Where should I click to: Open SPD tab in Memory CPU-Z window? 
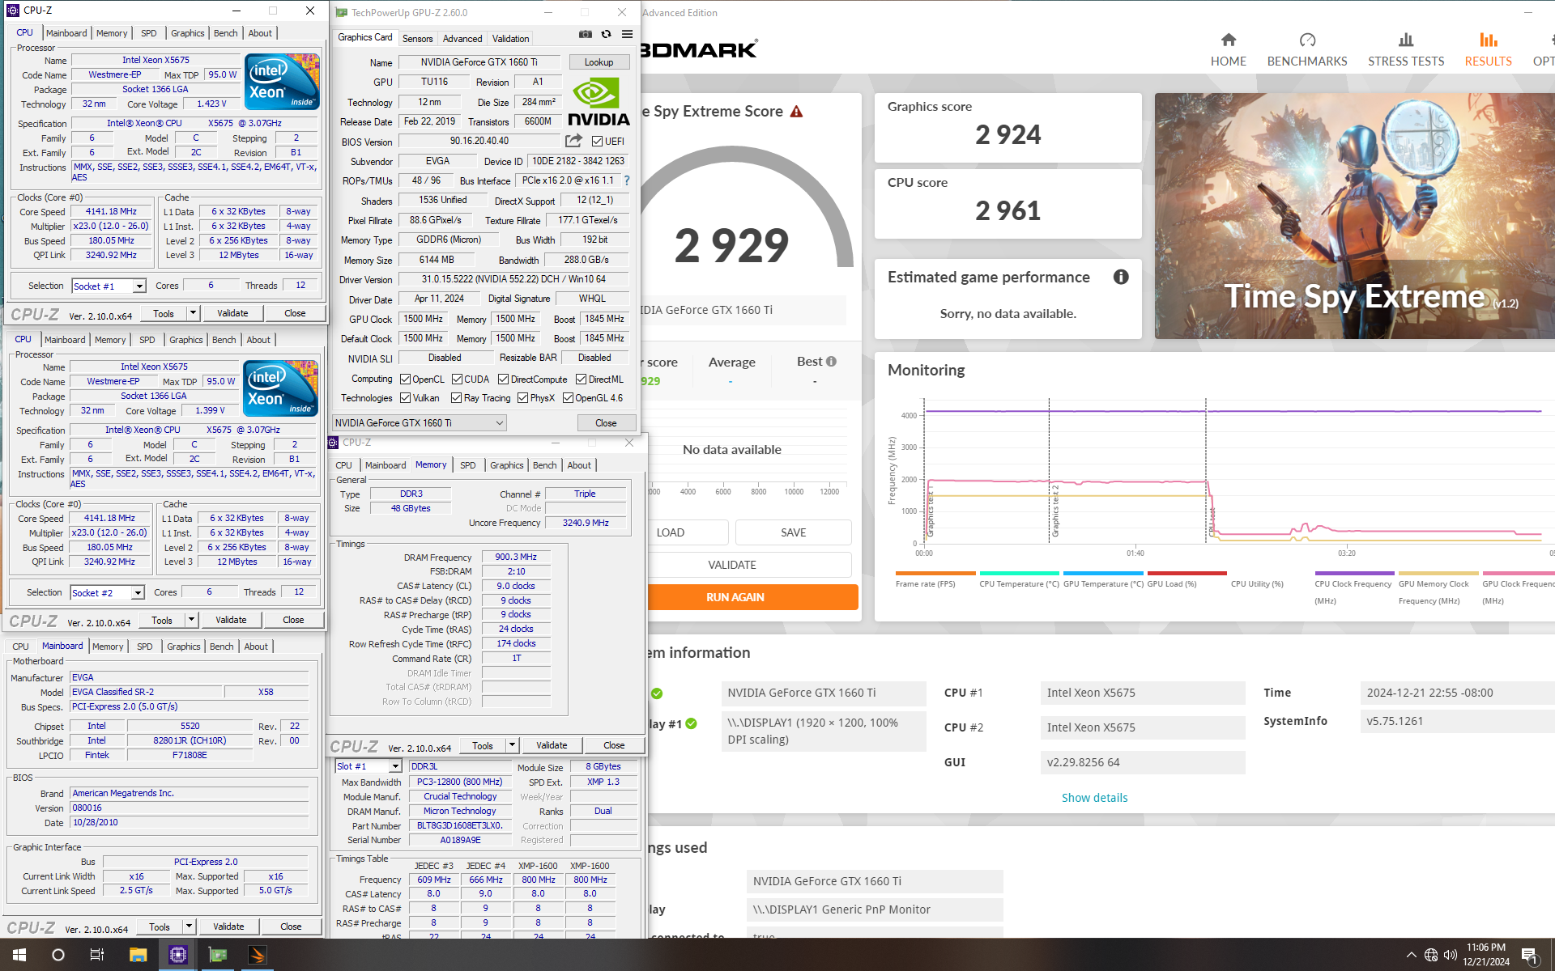(x=468, y=465)
